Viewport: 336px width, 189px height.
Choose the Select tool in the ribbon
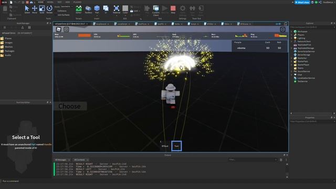click(x=27, y=9)
